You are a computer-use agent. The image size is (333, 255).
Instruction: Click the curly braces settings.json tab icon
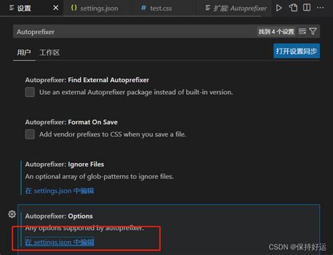point(74,8)
